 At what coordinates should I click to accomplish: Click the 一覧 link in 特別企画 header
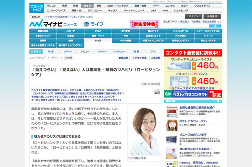[216, 101]
